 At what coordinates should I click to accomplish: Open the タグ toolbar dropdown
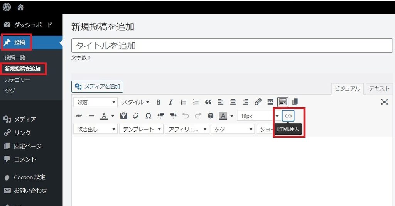pyautogui.click(x=233, y=129)
